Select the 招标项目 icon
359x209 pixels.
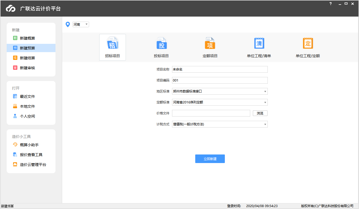[x=113, y=44]
